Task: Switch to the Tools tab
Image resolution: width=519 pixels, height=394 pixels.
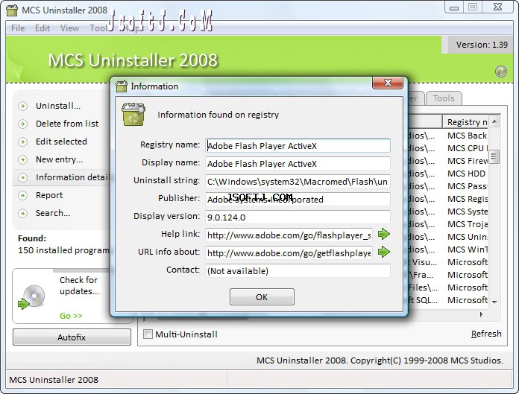Action: click(444, 98)
